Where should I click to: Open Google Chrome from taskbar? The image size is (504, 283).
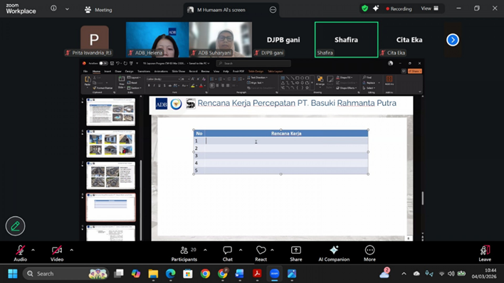pyautogui.click(x=205, y=274)
